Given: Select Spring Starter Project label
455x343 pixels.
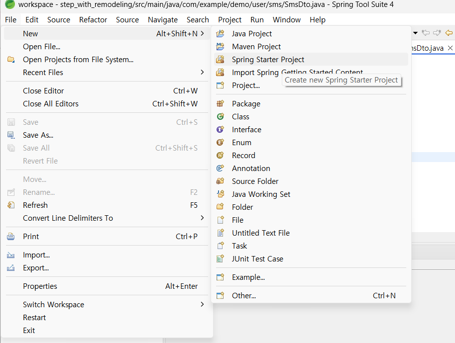Looking at the screenshot, I should coord(268,59).
